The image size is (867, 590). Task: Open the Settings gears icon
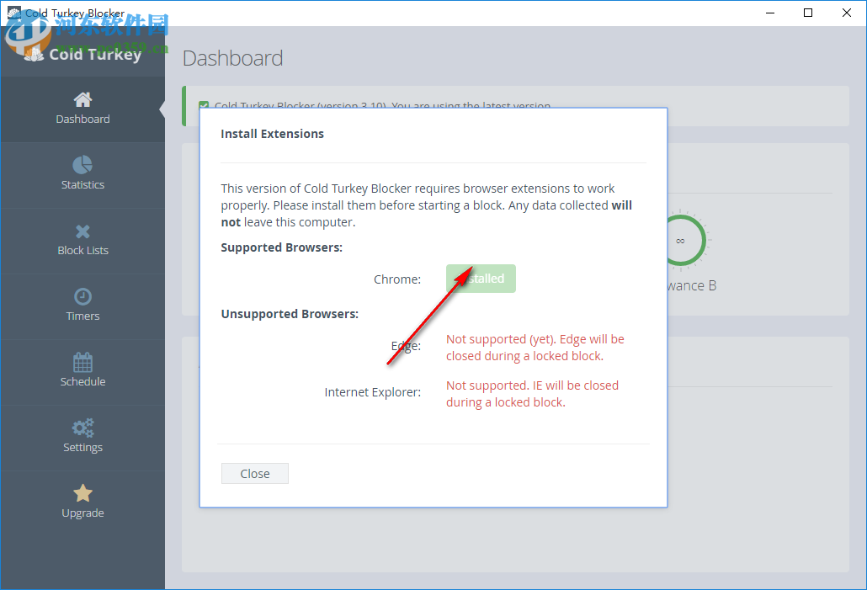click(82, 428)
